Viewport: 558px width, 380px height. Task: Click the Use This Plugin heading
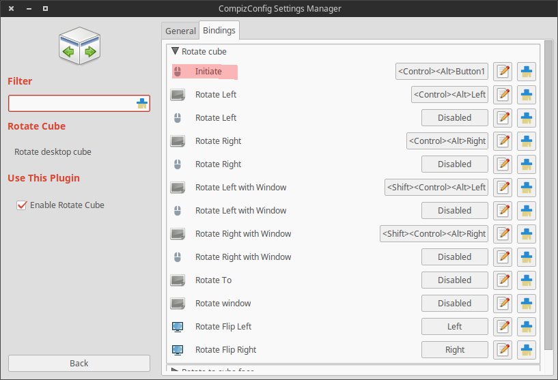click(44, 178)
